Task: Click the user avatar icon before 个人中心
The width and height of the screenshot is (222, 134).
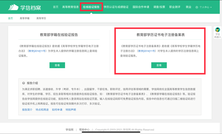Action: [x=197, y=7]
